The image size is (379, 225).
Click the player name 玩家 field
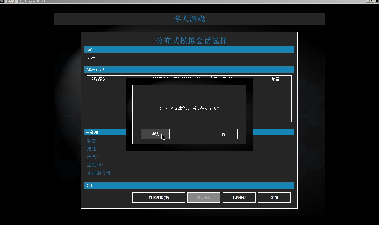(x=92, y=57)
